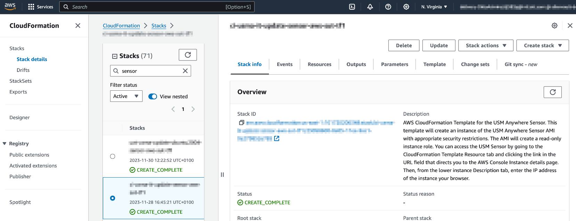
Task: Click the Update stack button
Action: [439, 46]
